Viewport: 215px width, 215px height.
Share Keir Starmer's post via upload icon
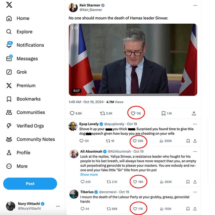194,113
